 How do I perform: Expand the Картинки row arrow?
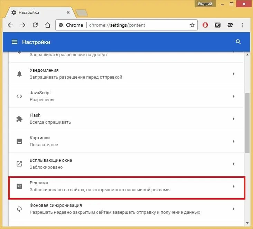[x=234, y=141]
